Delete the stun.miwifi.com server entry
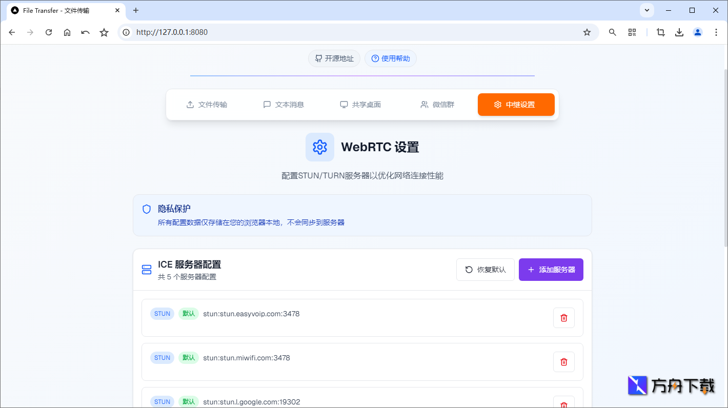The height and width of the screenshot is (408, 728). click(563, 362)
